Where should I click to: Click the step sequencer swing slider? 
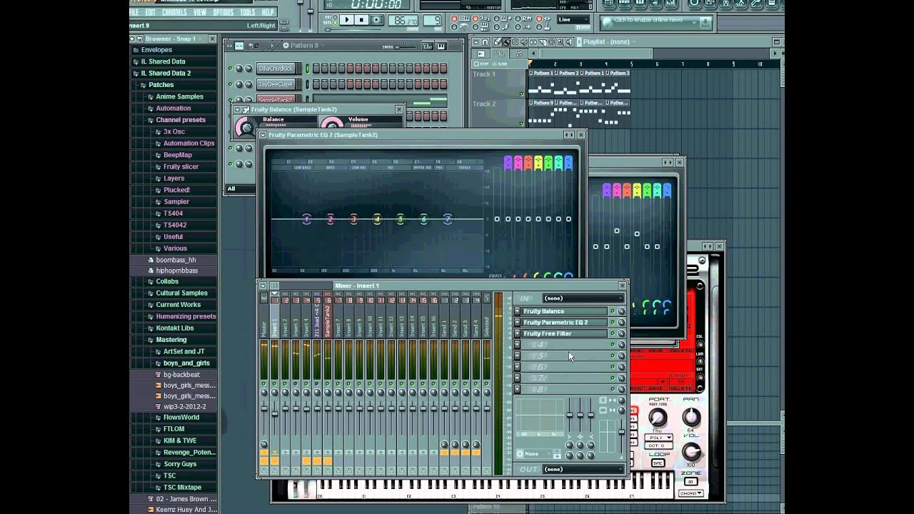point(406,47)
